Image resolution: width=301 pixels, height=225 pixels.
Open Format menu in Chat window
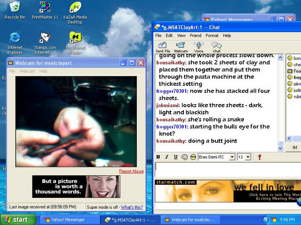tap(212, 36)
